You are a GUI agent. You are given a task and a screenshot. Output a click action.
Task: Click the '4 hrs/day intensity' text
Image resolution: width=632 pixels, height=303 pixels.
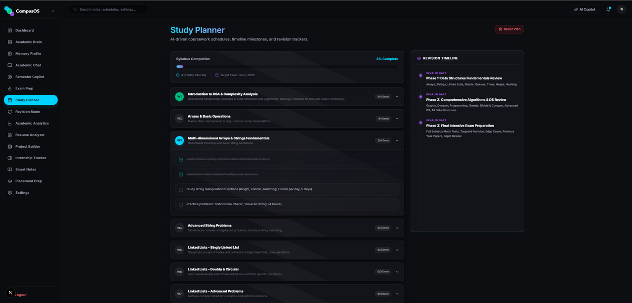click(194, 75)
